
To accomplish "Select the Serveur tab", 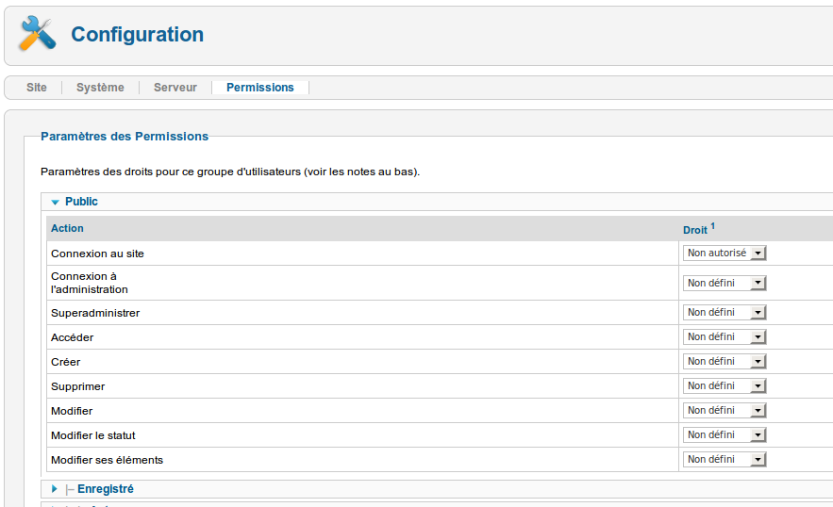I will pyautogui.click(x=175, y=88).
